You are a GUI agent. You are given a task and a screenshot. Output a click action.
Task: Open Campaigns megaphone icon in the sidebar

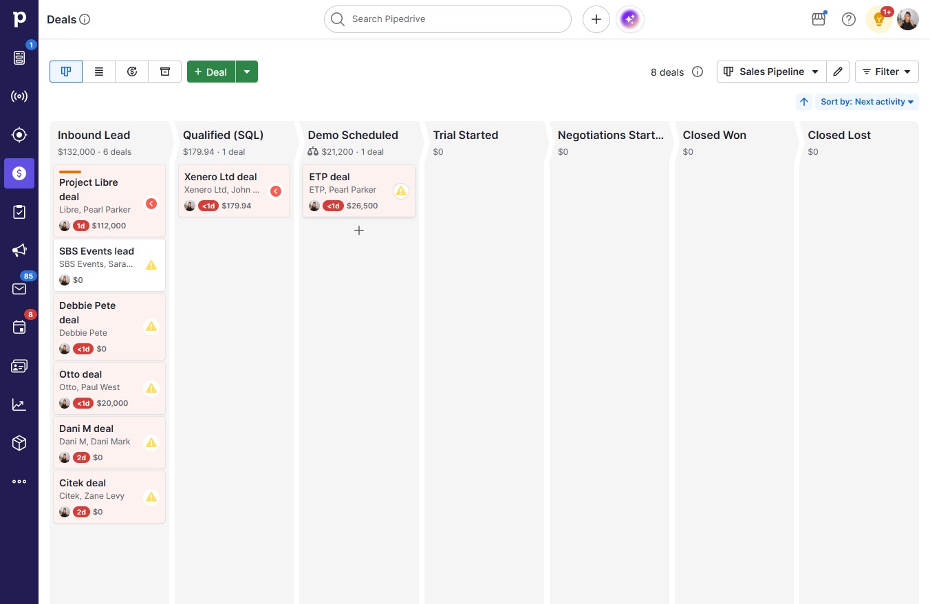pyautogui.click(x=19, y=250)
